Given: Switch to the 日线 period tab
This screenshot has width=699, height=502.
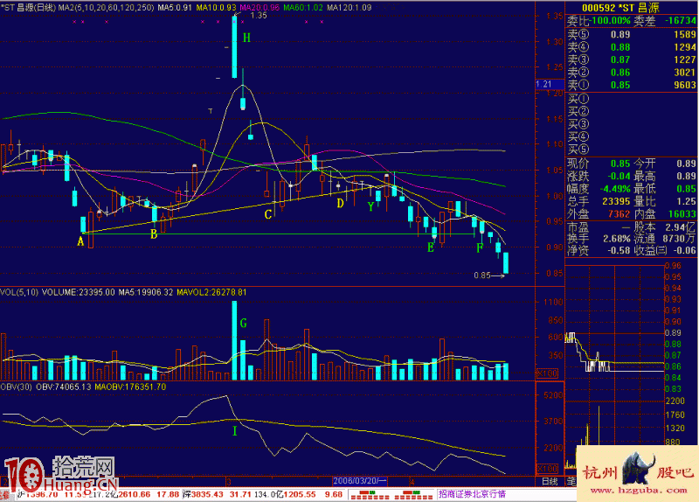Looking at the screenshot, I should coord(550,482).
